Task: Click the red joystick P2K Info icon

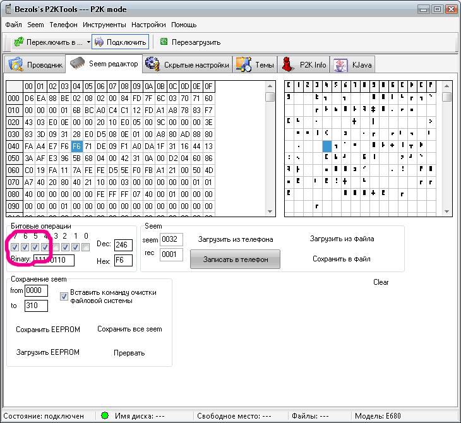Action: click(288, 64)
